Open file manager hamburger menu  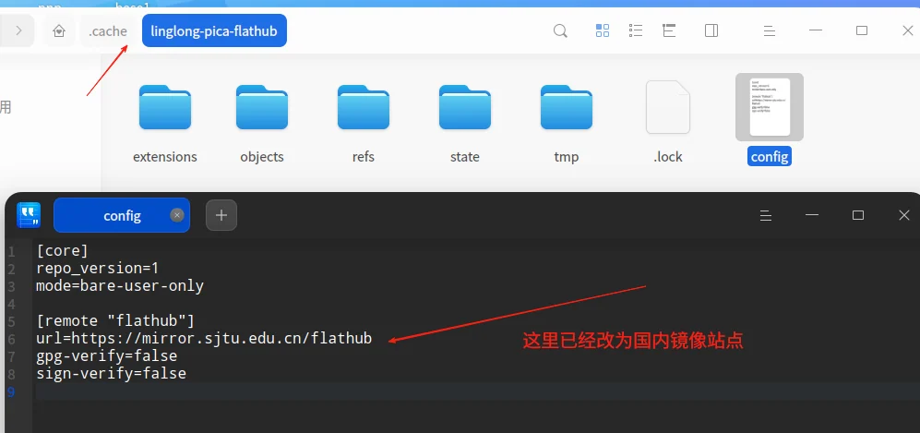point(770,31)
